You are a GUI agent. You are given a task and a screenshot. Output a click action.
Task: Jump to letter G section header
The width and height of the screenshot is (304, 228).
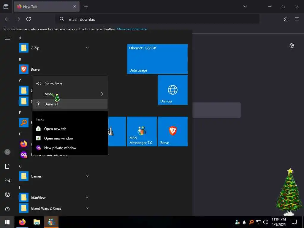coord(20,166)
